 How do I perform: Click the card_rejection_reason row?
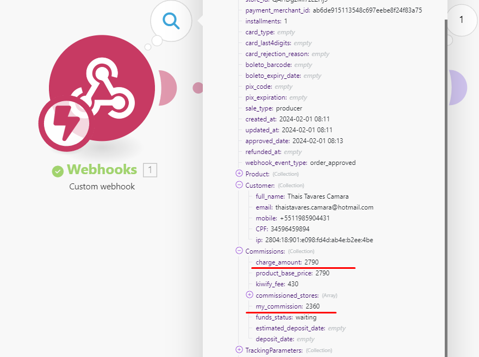coord(288,54)
